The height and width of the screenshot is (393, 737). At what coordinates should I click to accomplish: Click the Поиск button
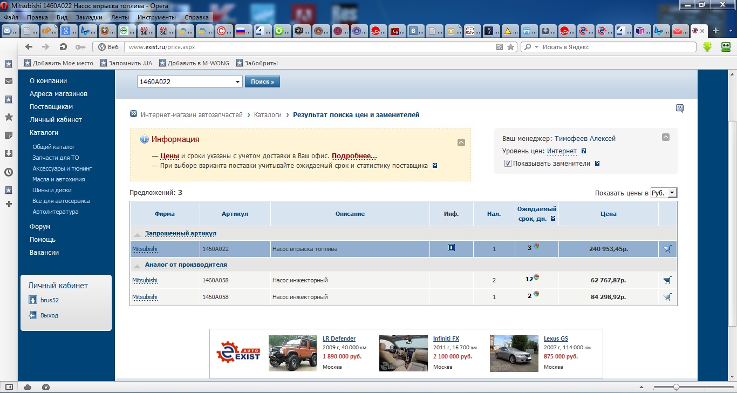(x=262, y=82)
